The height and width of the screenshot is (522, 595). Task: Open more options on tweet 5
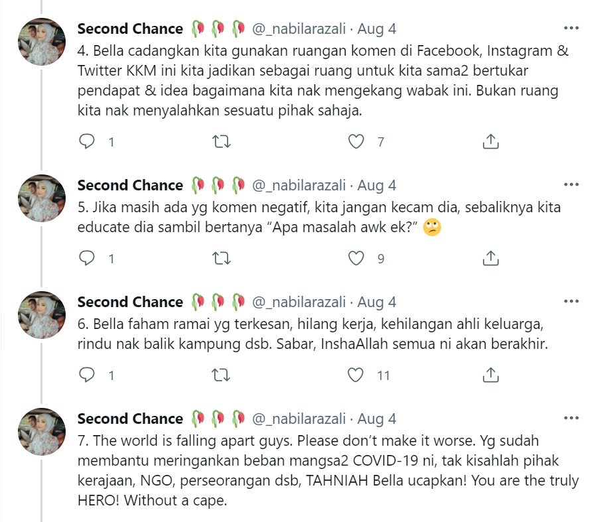[570, 185]
